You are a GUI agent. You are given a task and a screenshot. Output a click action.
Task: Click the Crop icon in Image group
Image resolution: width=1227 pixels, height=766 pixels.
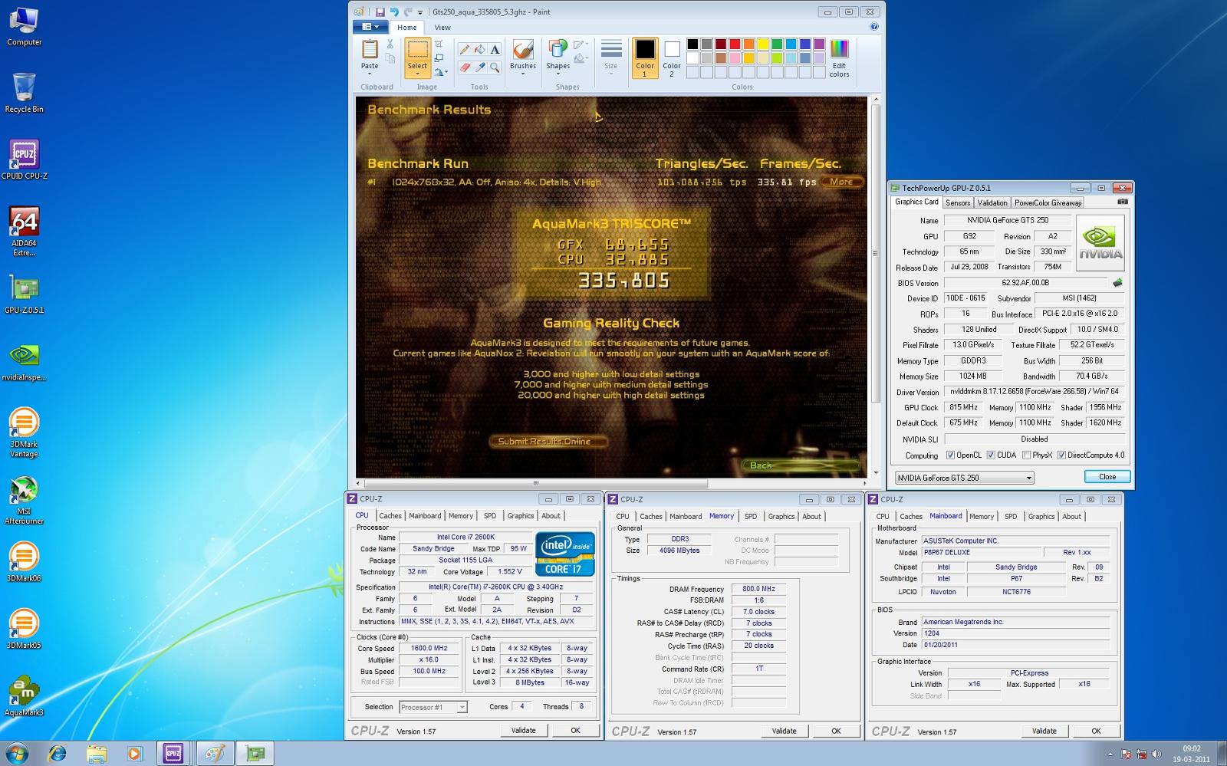pos(439,44)
